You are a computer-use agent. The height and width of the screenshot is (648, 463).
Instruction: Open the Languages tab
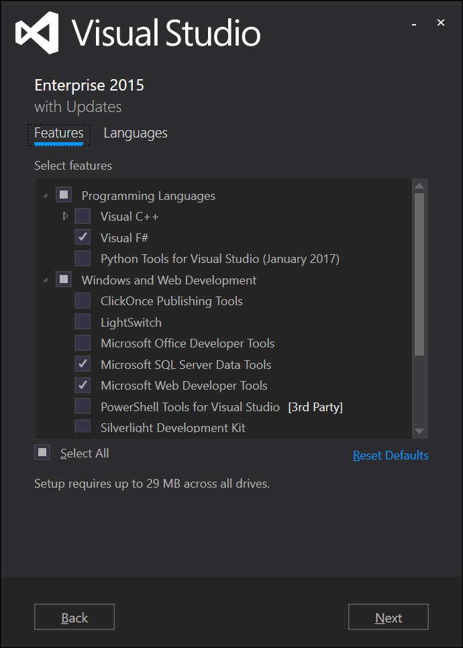[x=136, y=133]
